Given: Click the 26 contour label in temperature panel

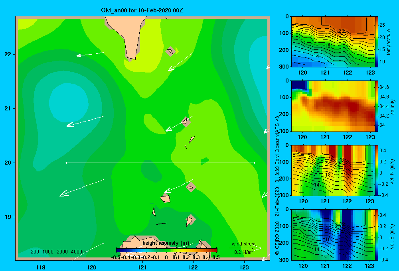Looking at the screenshot, I should point(341,31).
